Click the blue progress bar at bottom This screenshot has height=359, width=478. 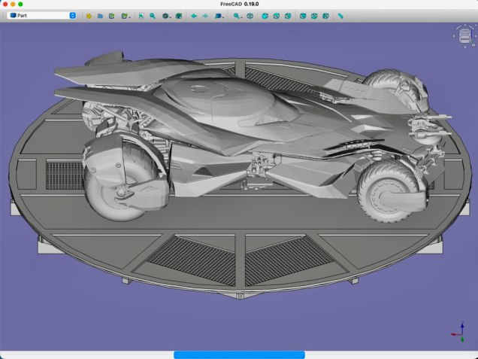[x=239, y=354]
